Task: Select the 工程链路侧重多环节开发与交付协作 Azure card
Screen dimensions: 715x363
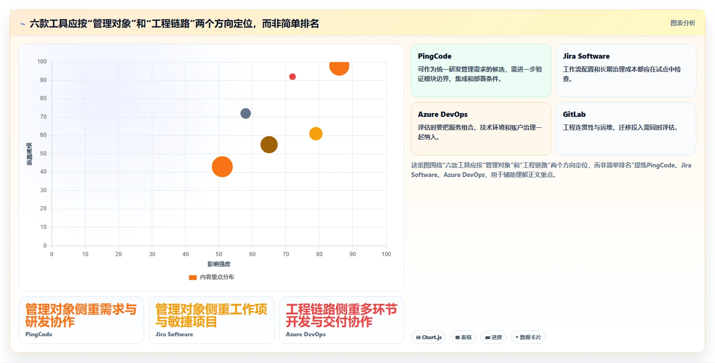Action: pyautogui.click(x=342, y=320)
